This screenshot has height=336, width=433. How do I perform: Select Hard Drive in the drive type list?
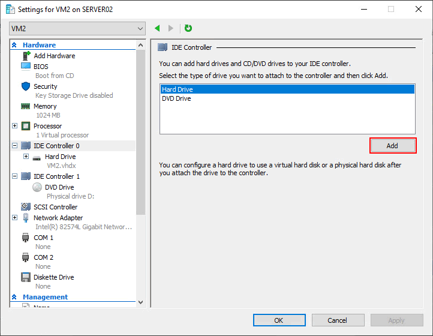177,89
